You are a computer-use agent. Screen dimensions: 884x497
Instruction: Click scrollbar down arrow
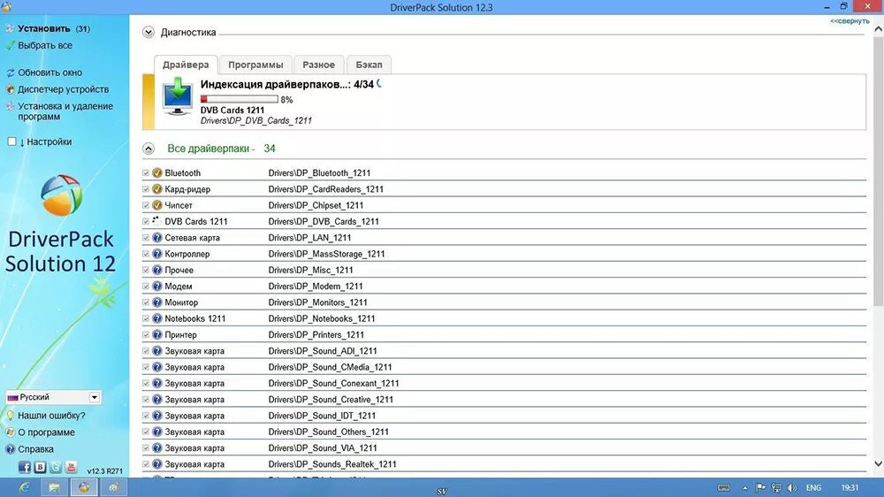pyautogui.click(x=878, y=463)
